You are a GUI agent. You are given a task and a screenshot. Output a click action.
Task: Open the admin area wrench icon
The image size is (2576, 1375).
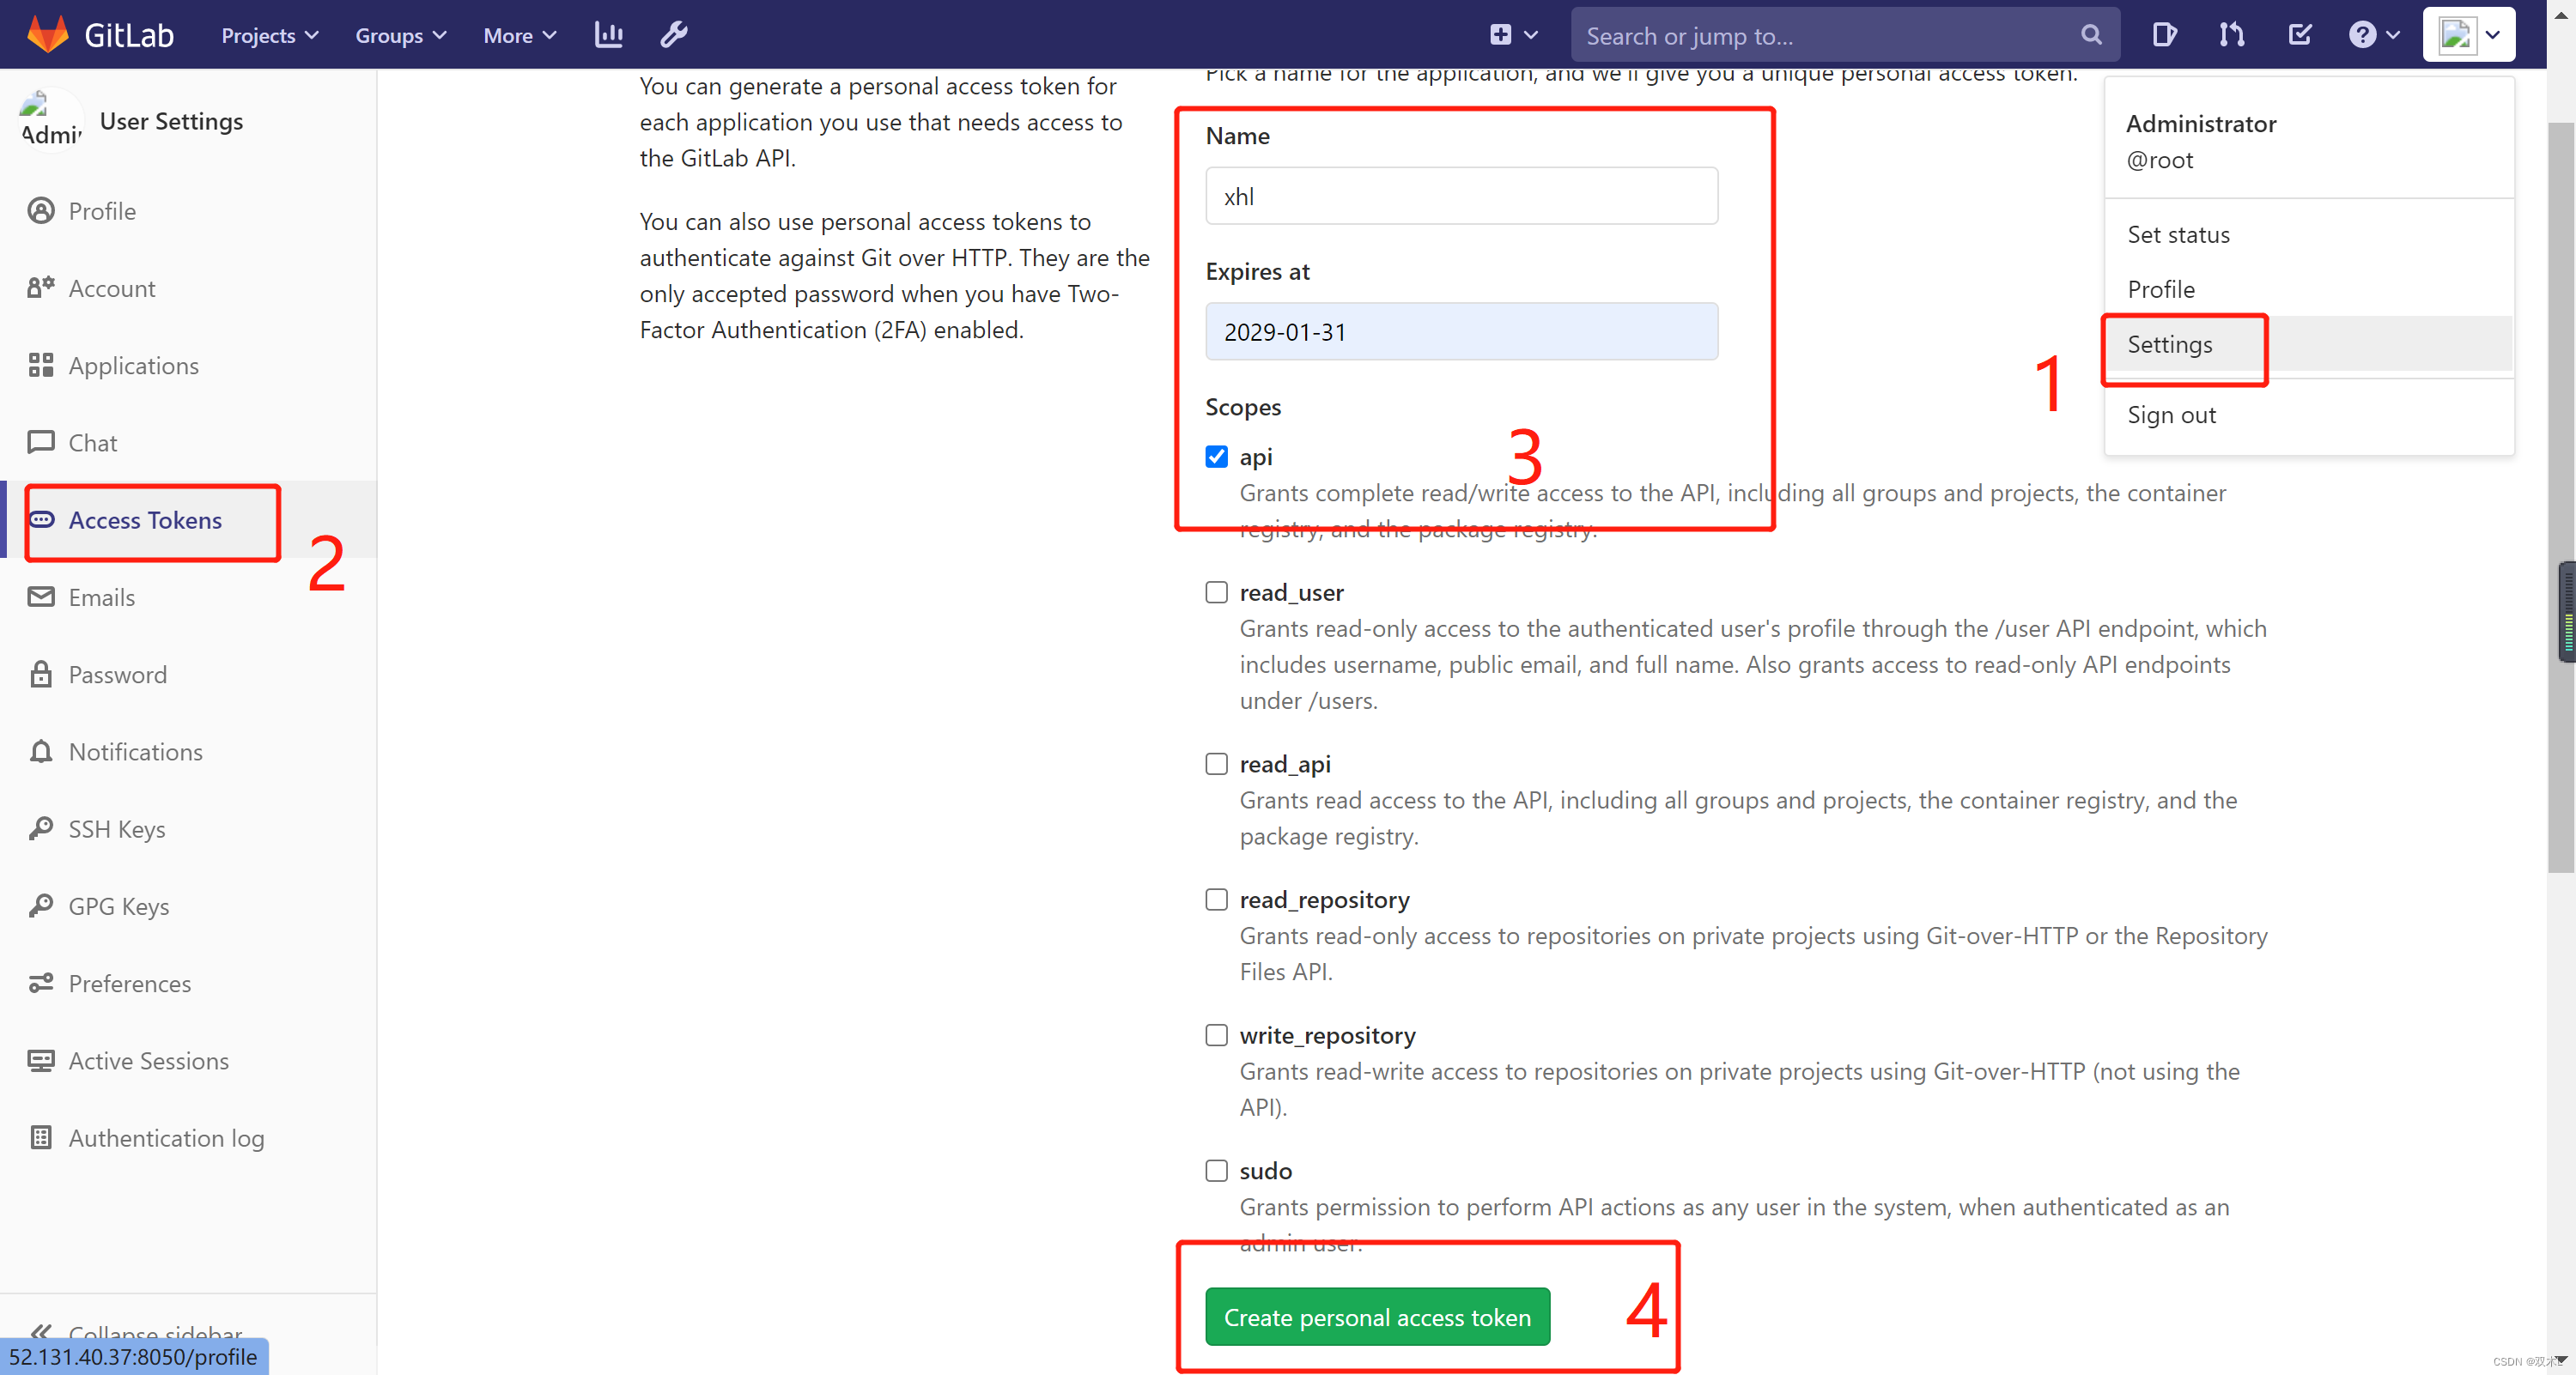(673, 35)
